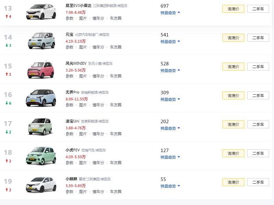The width and height of the screenshot is (274, 205).
Task: Open the 易至EV3小雷达 model title link
Action: point(78,6)
